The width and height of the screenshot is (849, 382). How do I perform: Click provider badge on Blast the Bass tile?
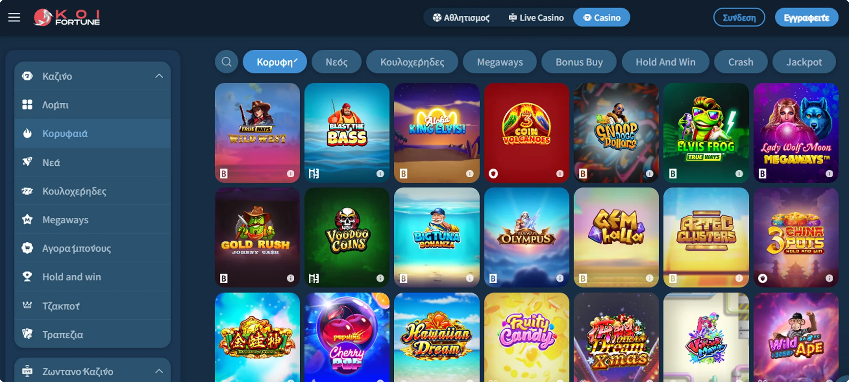point(314,174)
